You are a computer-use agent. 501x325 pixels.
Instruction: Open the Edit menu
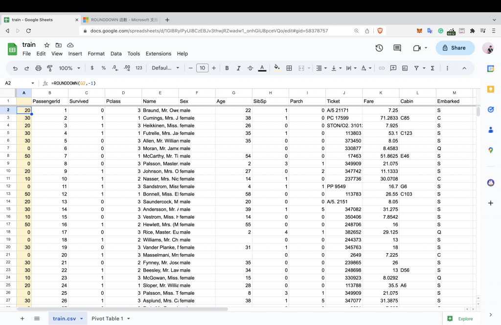(41, 54)
